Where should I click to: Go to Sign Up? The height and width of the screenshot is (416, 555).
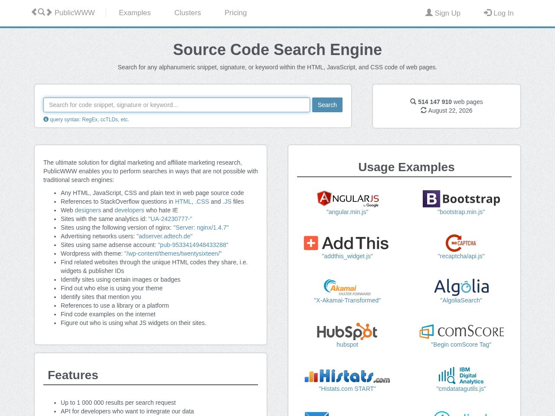(x=443, y=13)
